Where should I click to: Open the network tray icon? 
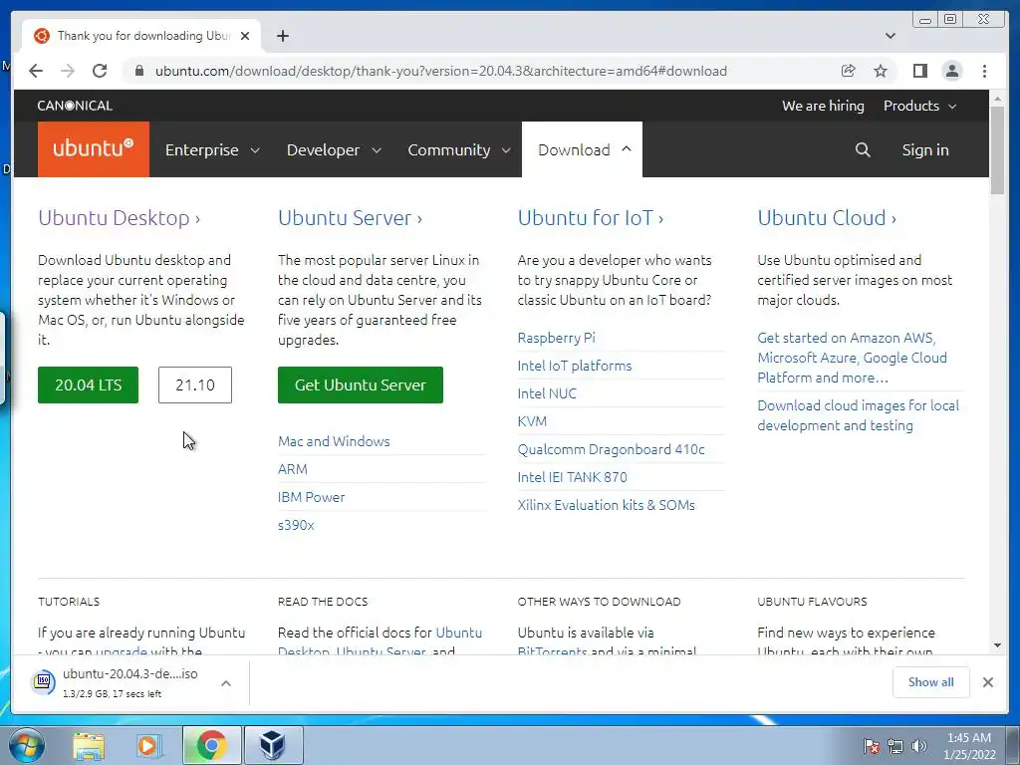point(895,746)
